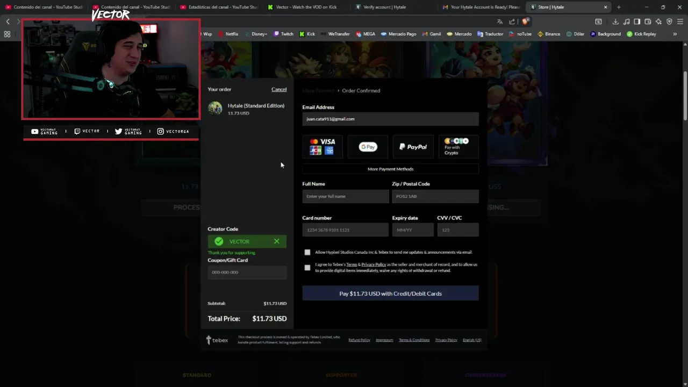Open the footer Privacy Policy link
This screenshot has height=387, width=688.
[x=446, y=340]
